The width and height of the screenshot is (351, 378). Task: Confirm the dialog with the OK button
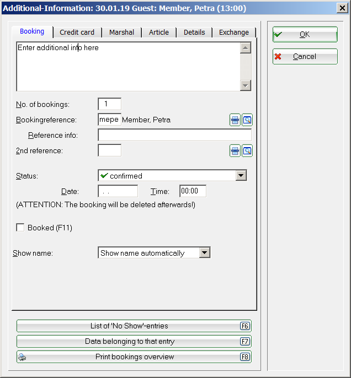click(305, 35)
